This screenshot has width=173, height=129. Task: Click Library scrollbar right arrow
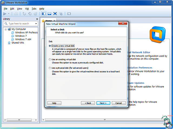pos(36,120)
